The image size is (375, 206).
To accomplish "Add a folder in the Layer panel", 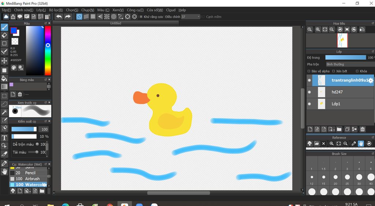I will click(339, 129).
